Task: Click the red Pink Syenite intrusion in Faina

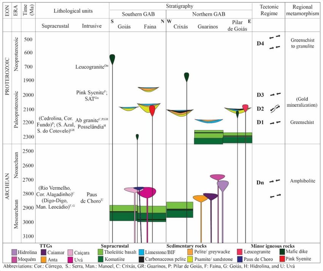Action: (x=152, y=111)
